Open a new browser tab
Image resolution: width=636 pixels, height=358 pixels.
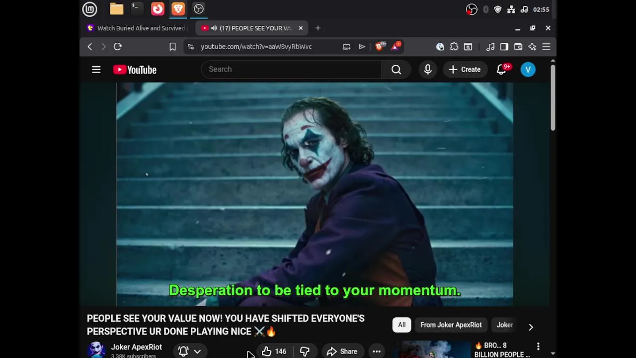(318, 28)
